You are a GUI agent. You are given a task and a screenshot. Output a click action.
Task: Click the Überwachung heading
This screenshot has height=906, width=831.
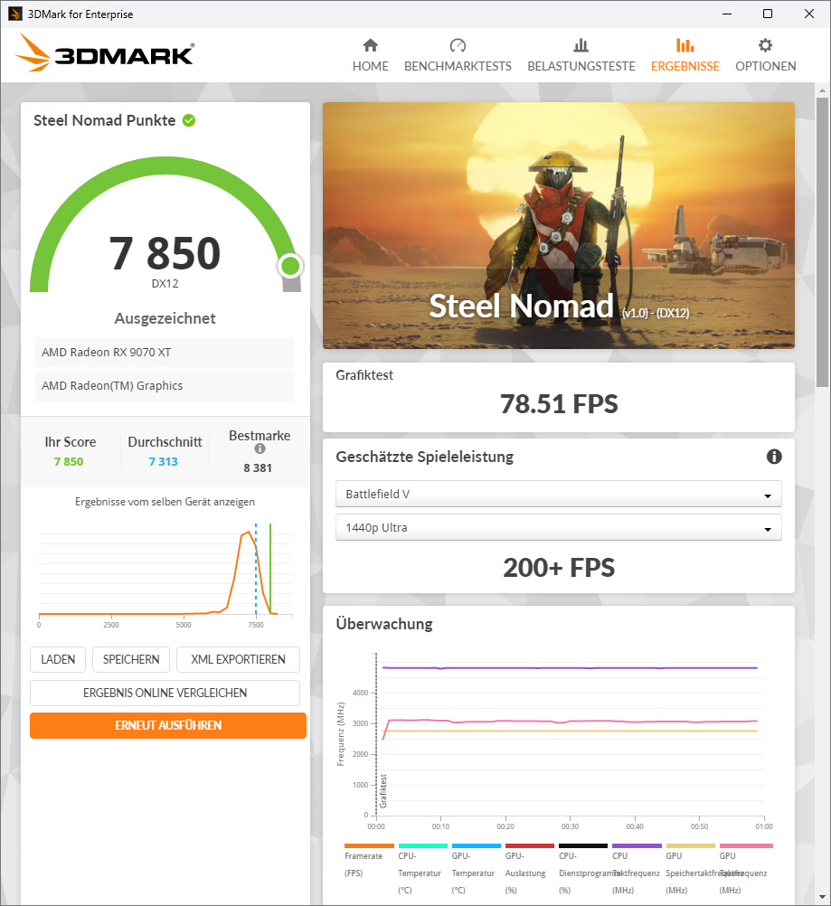click(x=384, y=624)
